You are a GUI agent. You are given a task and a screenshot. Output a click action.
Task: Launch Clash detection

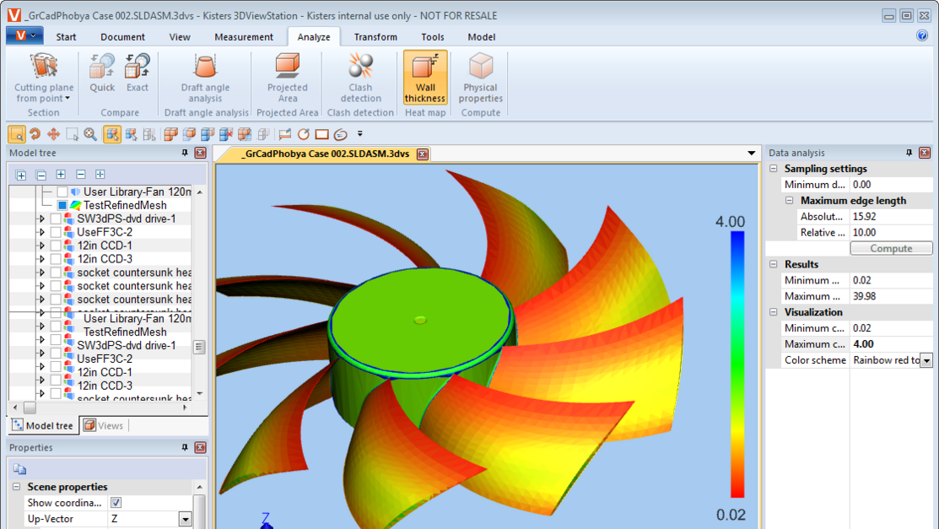360,78
